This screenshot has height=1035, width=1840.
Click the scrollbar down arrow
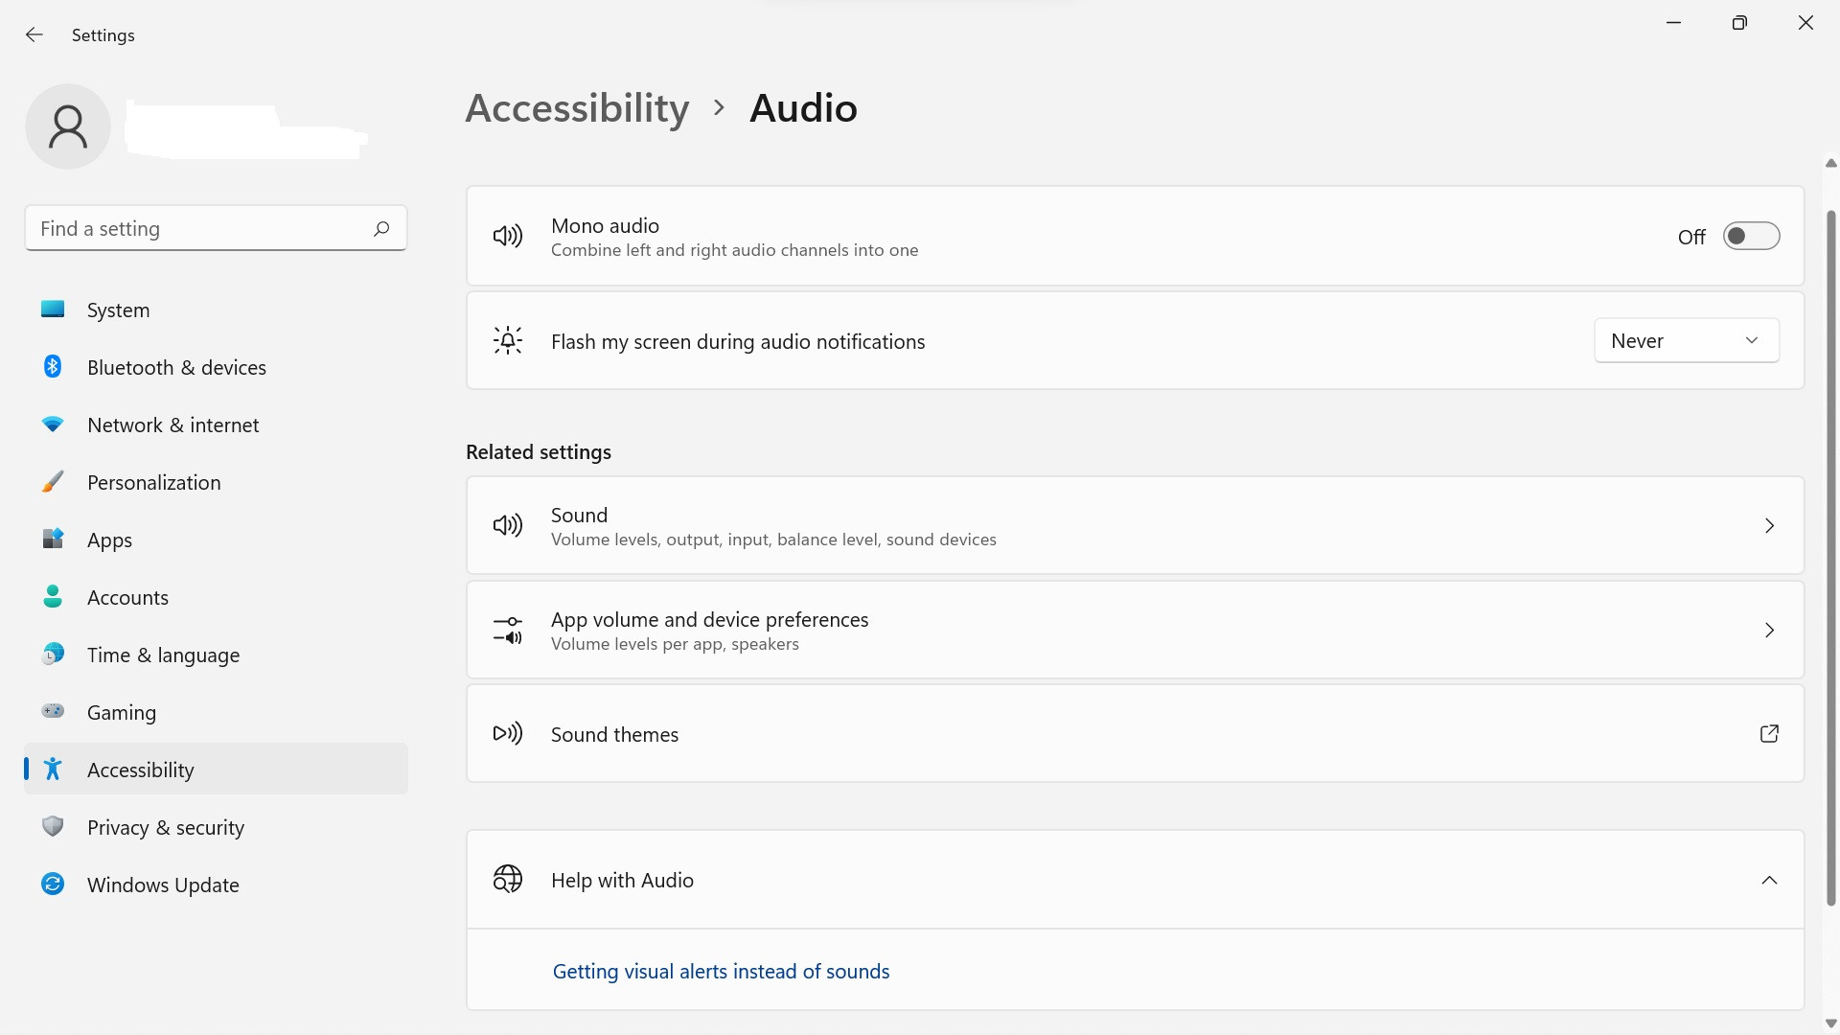[x=1831, y=1023]
